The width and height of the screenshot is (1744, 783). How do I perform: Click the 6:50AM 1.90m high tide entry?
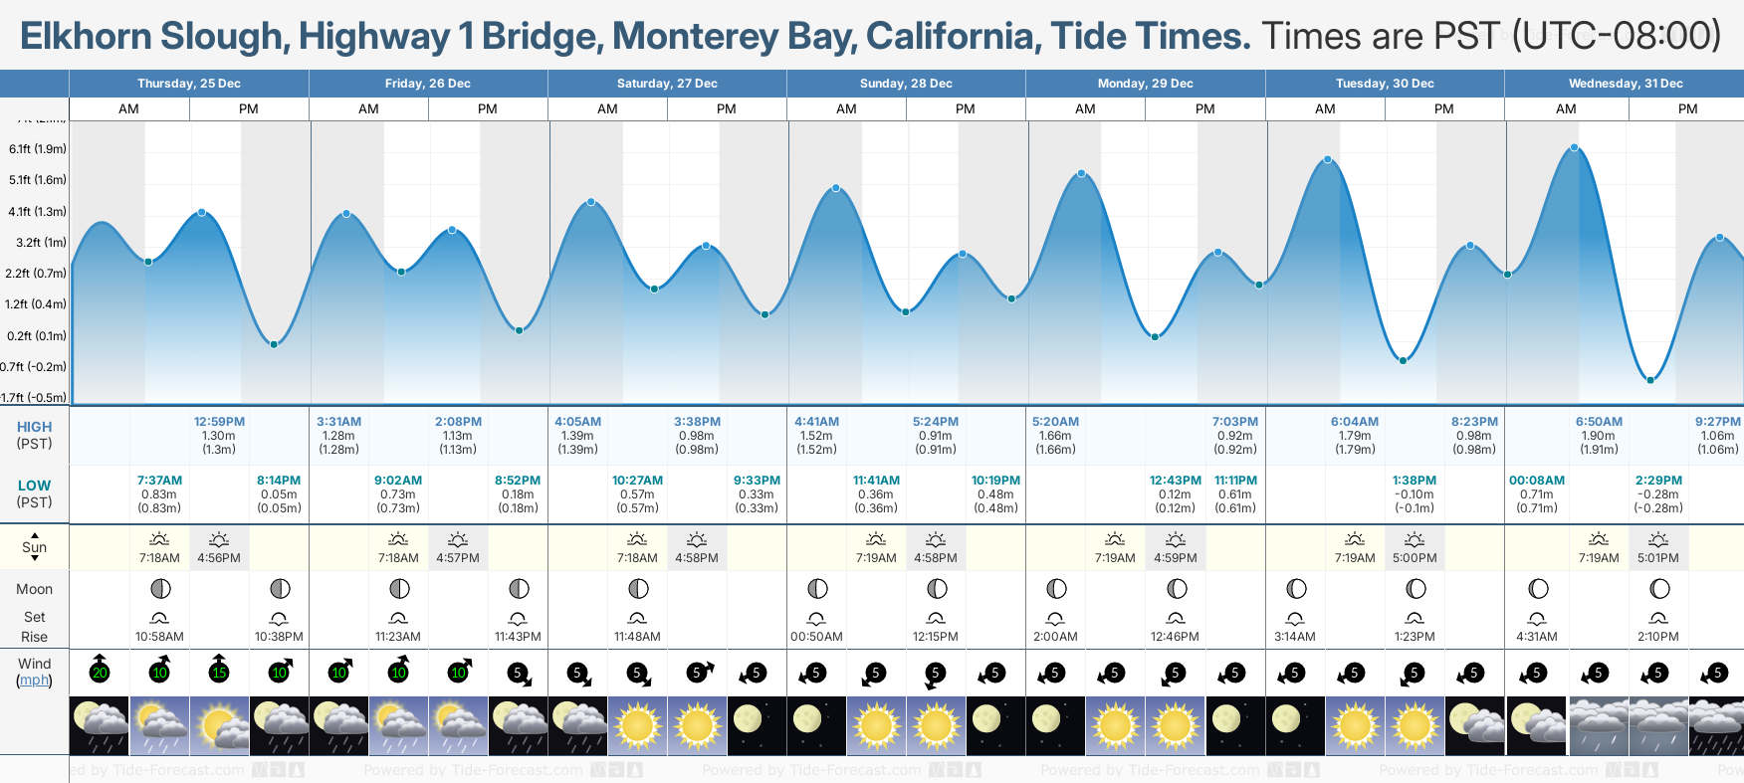[x=1599, y=436]
